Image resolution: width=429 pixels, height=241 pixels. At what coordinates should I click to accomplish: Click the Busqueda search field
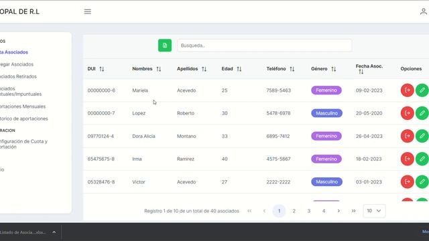coord(264,46)
